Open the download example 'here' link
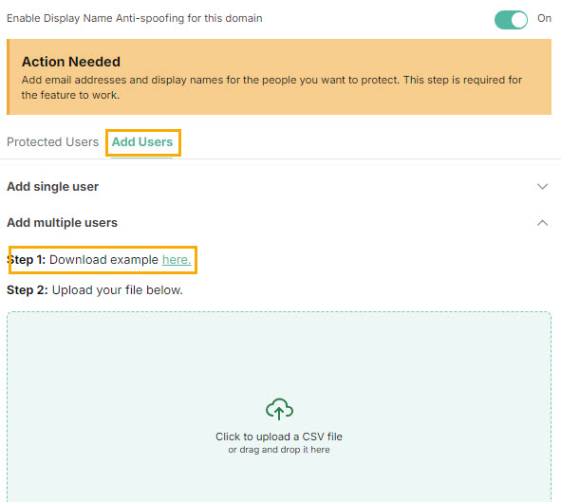Image resolution: width=561 pixels, height=502 pixels. 177,260
